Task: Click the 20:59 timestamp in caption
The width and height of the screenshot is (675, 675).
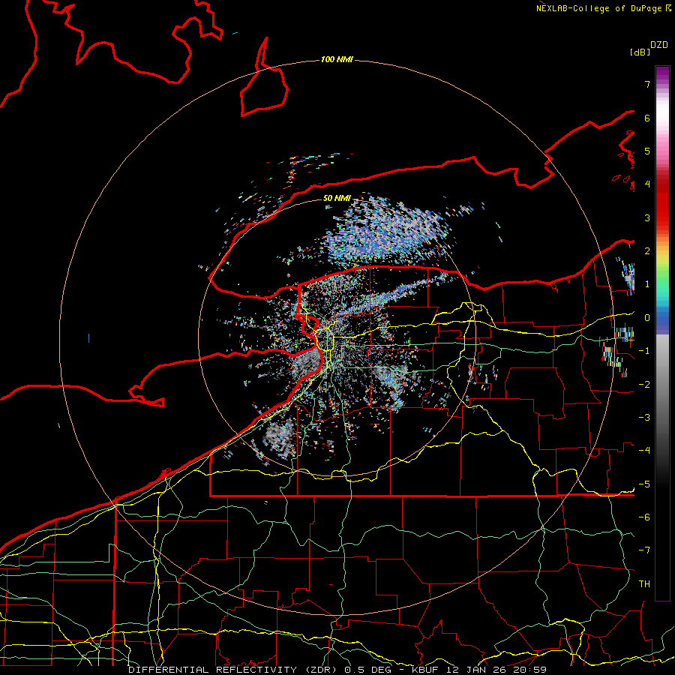Action: (529, 670)
